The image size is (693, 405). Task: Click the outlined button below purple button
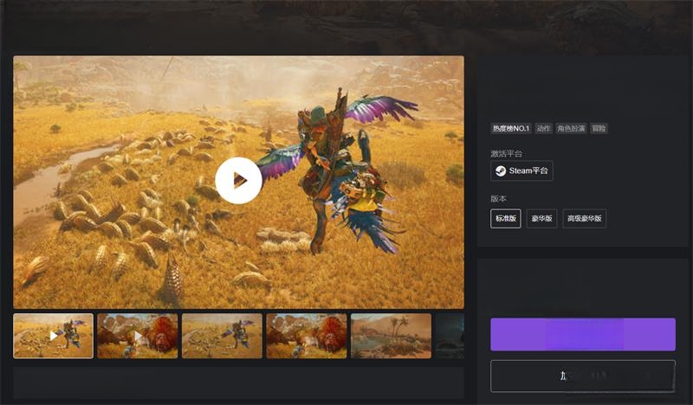[583, 376]
